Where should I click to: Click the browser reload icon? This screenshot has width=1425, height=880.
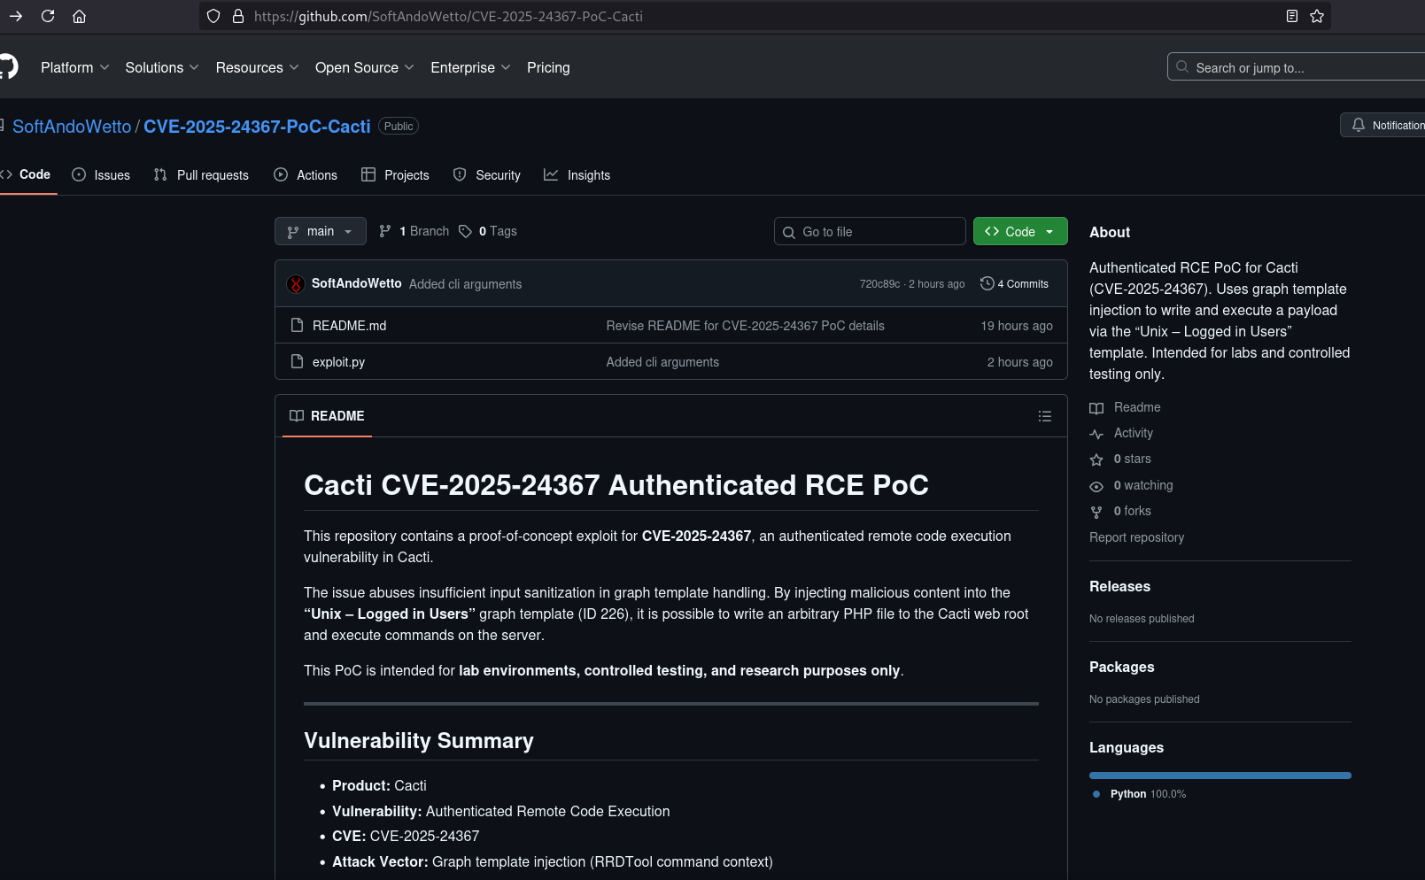(48, 16)
